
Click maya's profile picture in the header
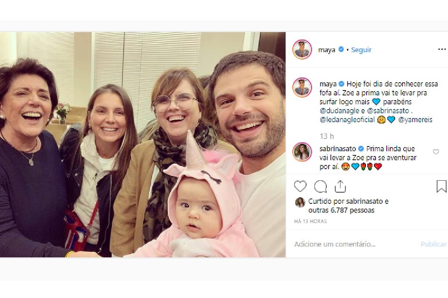(302, 50)
